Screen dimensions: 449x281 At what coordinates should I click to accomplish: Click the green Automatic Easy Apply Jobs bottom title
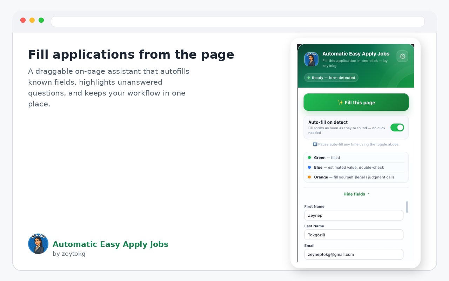110,244
